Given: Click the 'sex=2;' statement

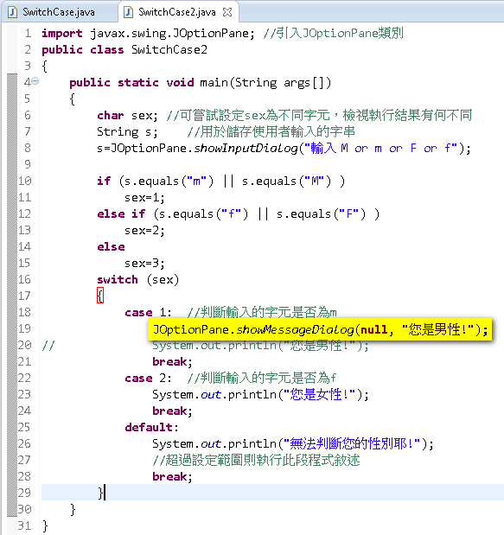Looking at the screenshot, I should click(x=144, y=230).
